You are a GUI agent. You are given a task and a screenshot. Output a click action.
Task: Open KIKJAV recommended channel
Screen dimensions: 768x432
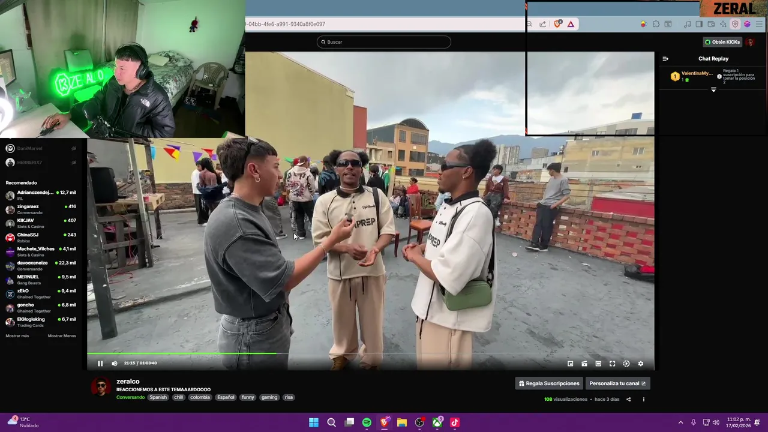pyautogui.click(x=41, y=223)
